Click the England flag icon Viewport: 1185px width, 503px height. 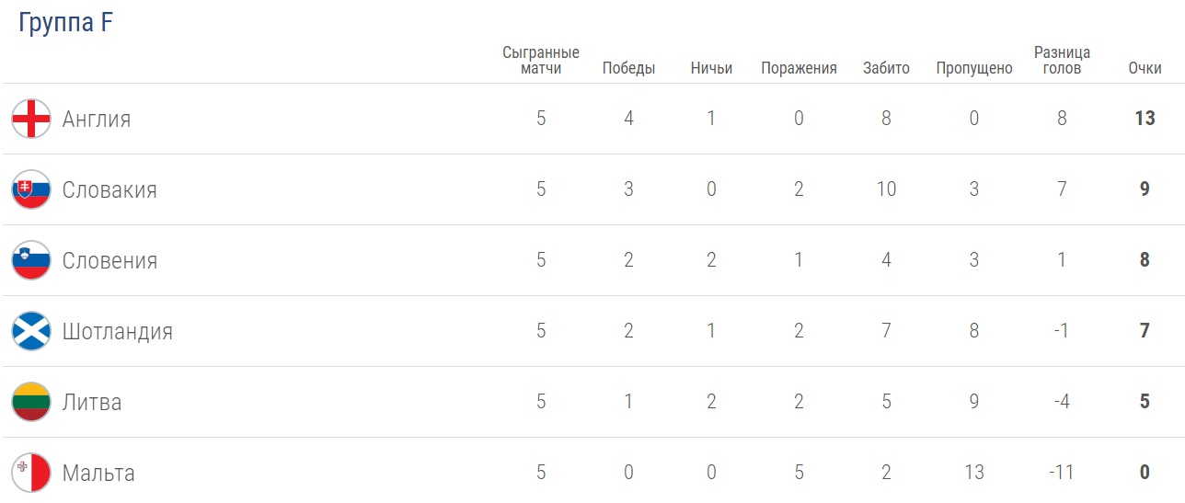pos(31,119)
